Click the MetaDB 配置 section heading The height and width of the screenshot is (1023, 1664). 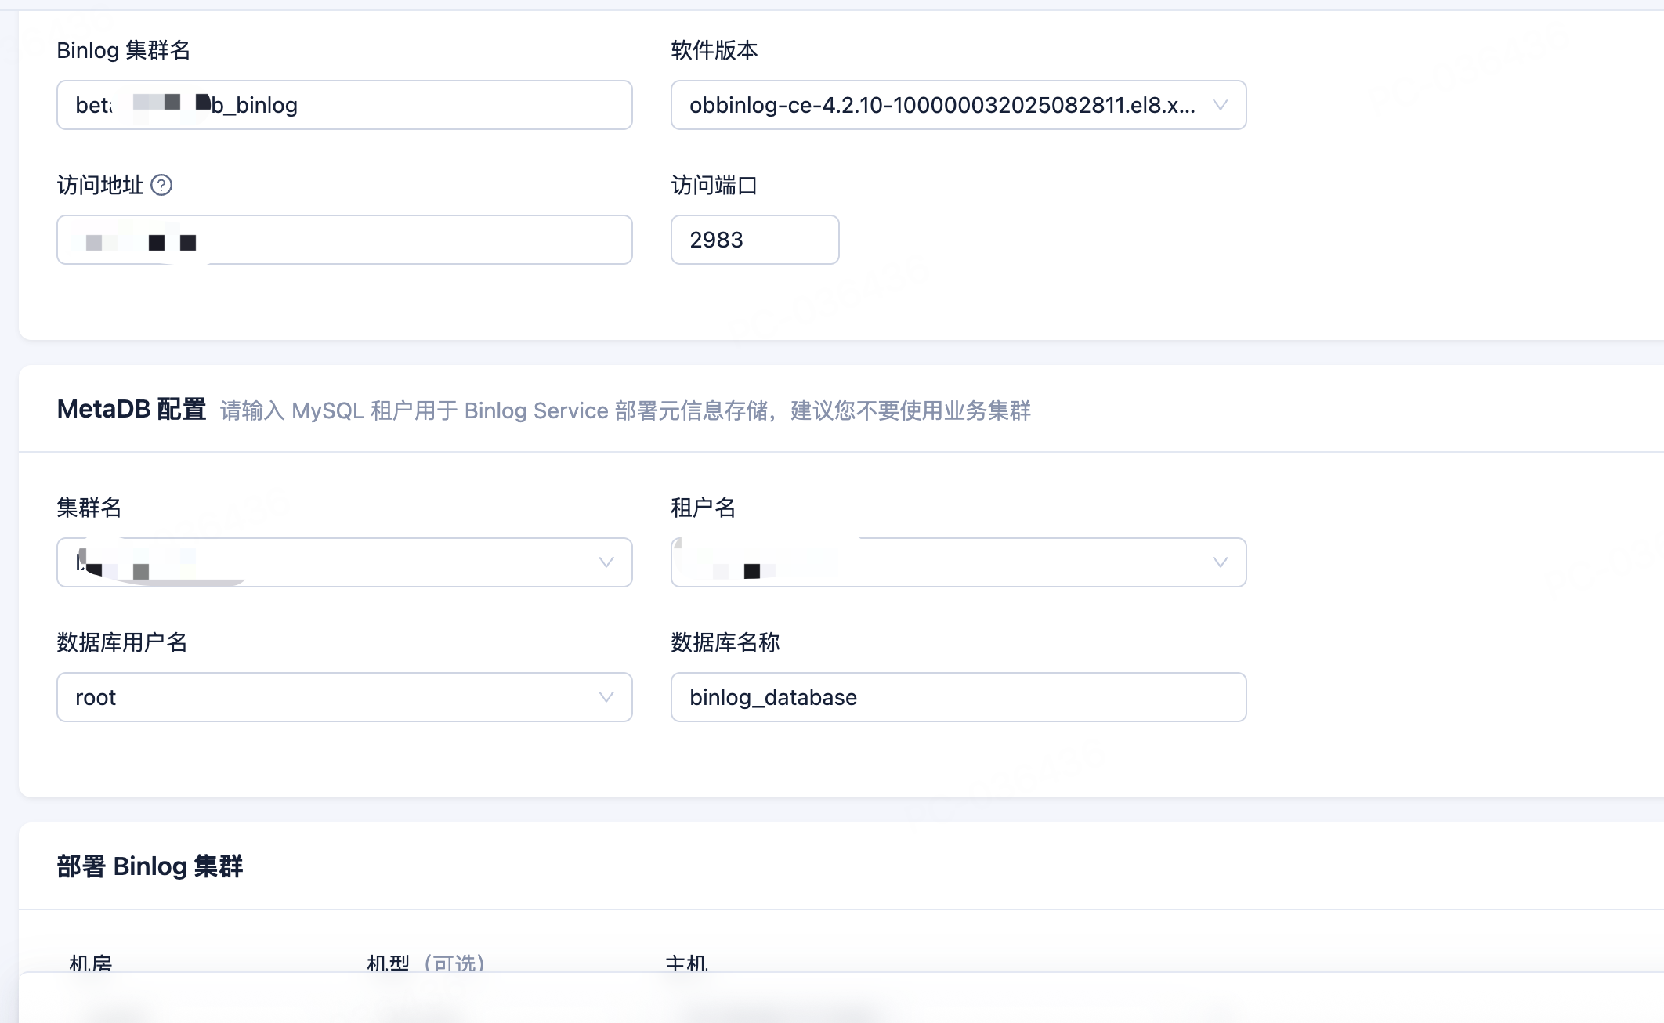click(132, 409)
